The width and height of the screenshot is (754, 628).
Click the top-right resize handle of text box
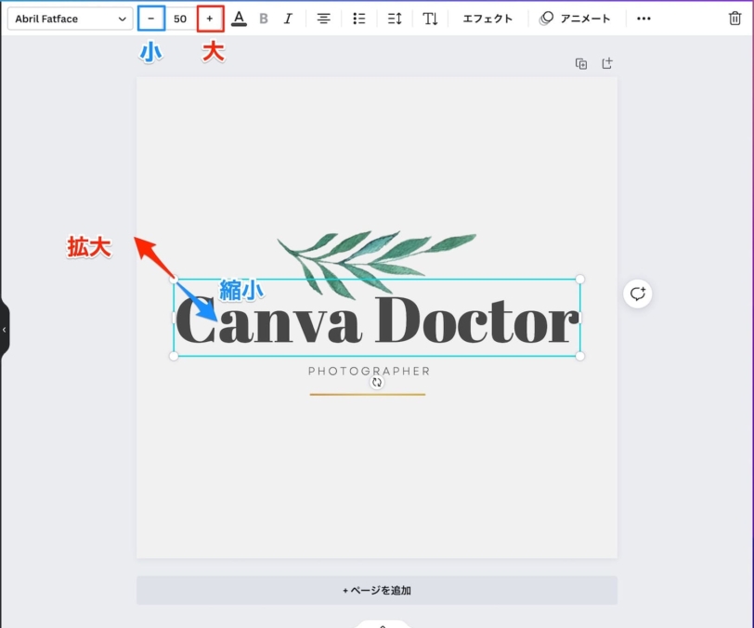click(x=580, y=279)
